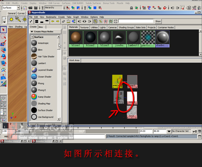This screenshot has height=167, width=202.
Task: Click the yellow samplerInfo node in Work Area
Action: coord(117,81)
